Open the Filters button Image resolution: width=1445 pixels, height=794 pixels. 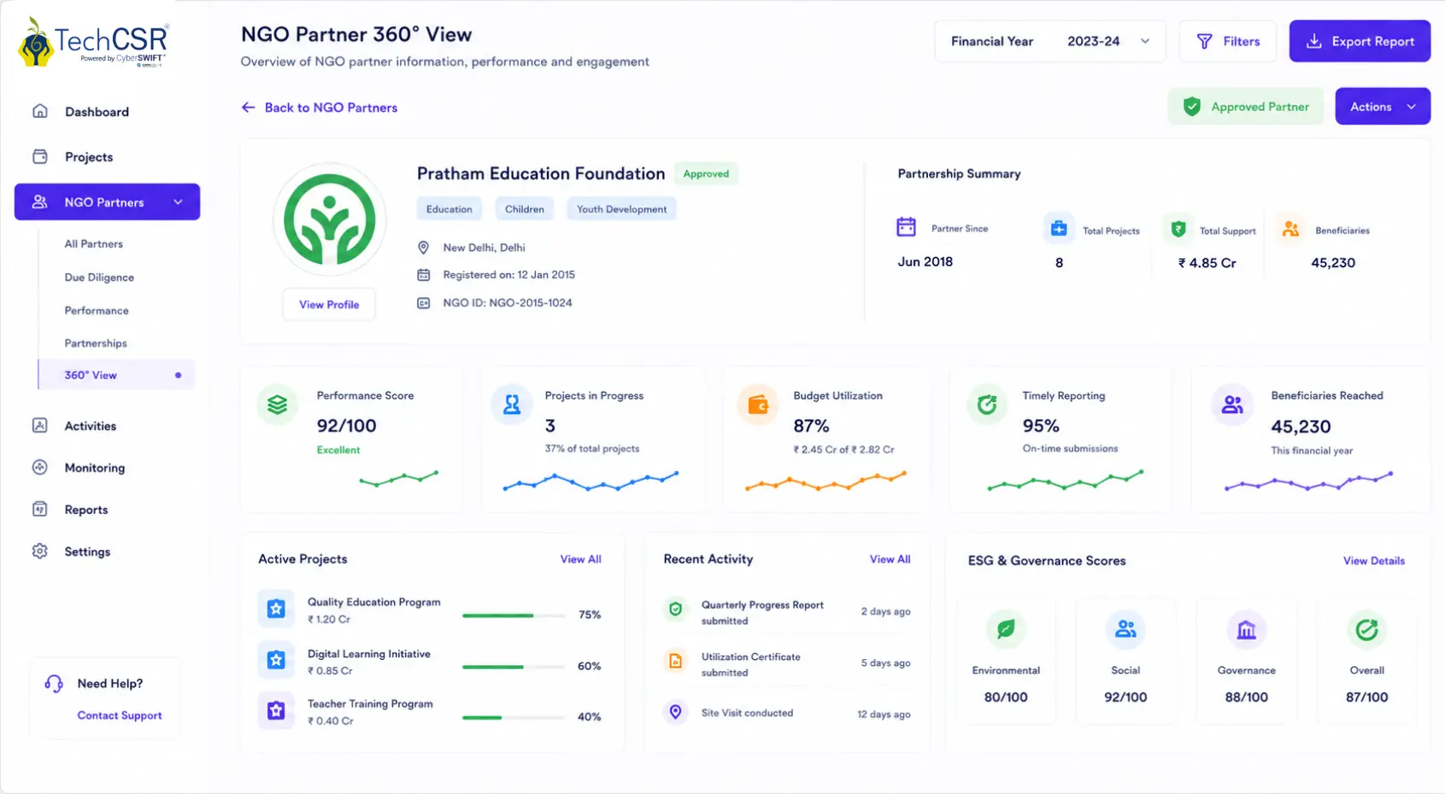point(1228,41)
